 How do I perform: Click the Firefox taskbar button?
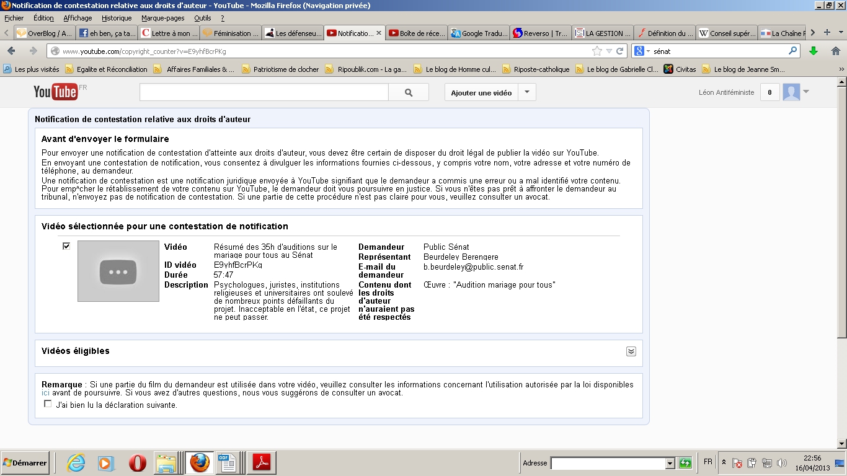(x=200, y=463)
